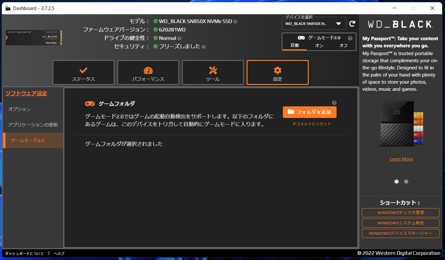Click green check icon beside firmware version
Image resolution: width=445 pixels, height=260 pixels.
(156, 30)
